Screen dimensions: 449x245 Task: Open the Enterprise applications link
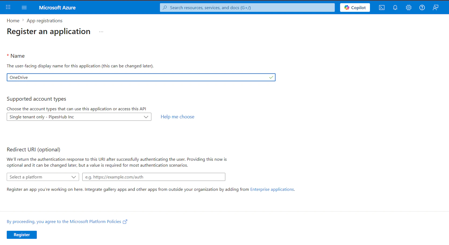pos(272,189)
